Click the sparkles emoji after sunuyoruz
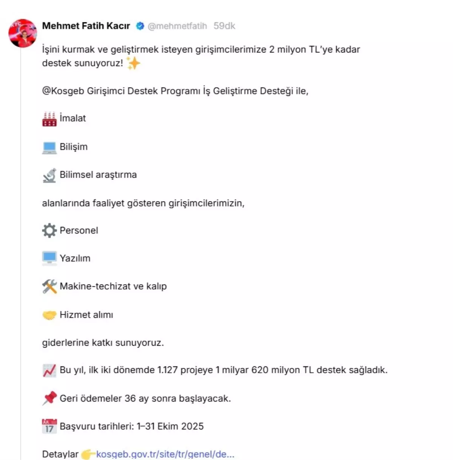 point(133,63)
